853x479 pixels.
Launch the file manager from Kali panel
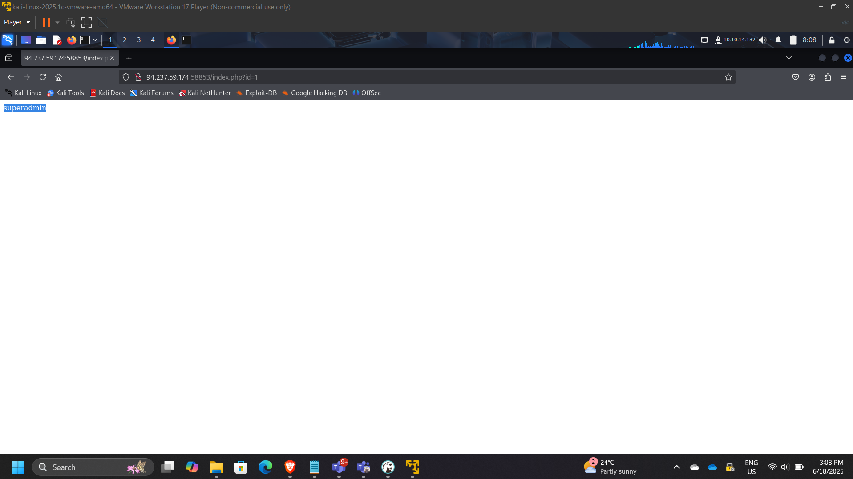pos(41,40)
